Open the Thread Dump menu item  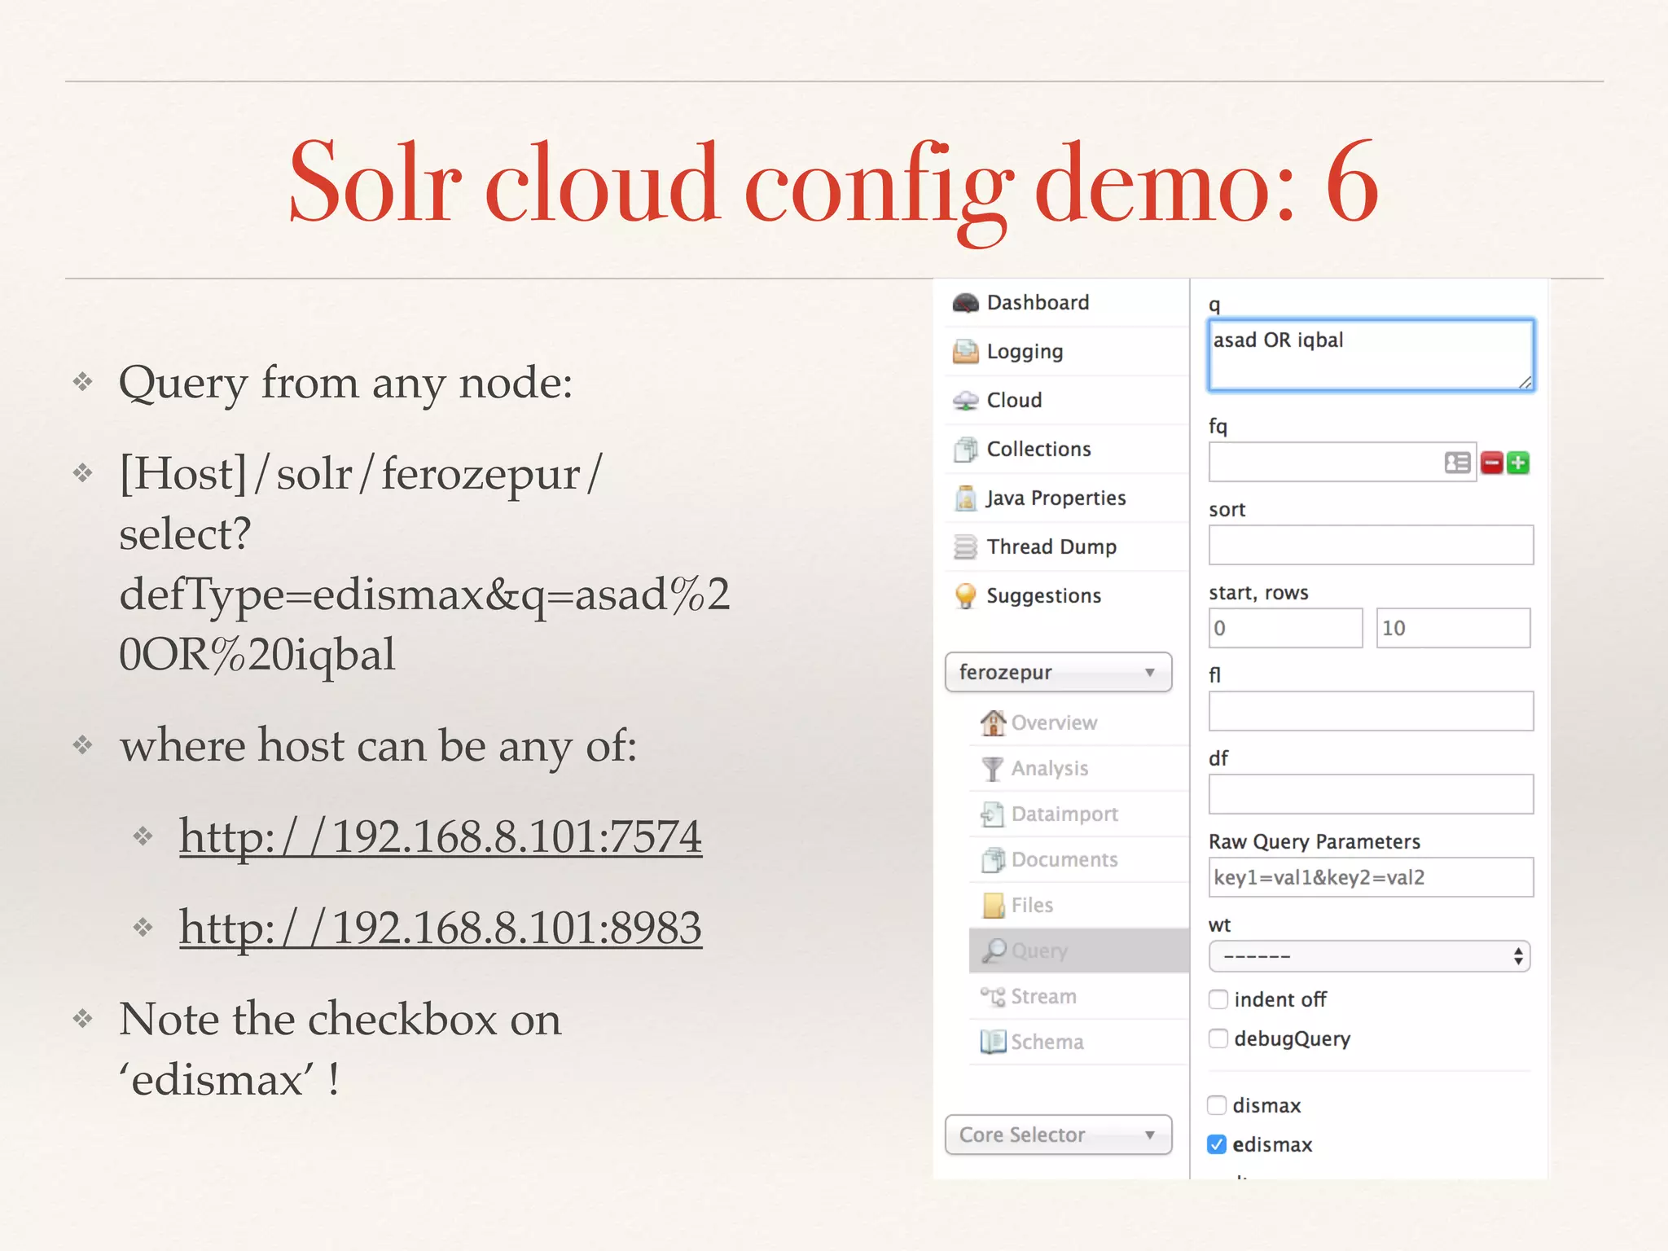tap(1067, 547)
